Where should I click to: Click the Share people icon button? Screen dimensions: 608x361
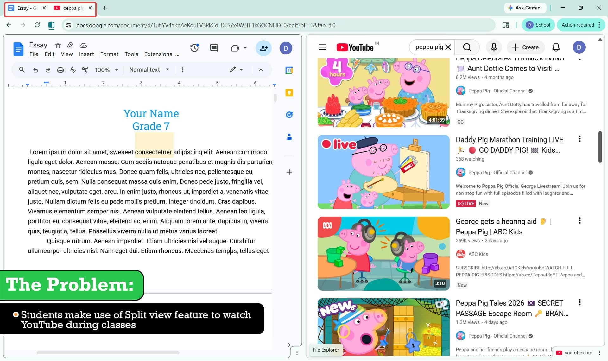click(x=263, y=48)
